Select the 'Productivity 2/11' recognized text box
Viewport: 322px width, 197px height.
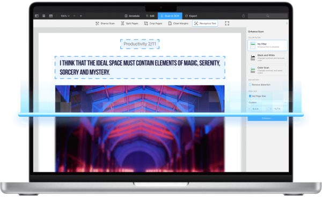point(140,44)
